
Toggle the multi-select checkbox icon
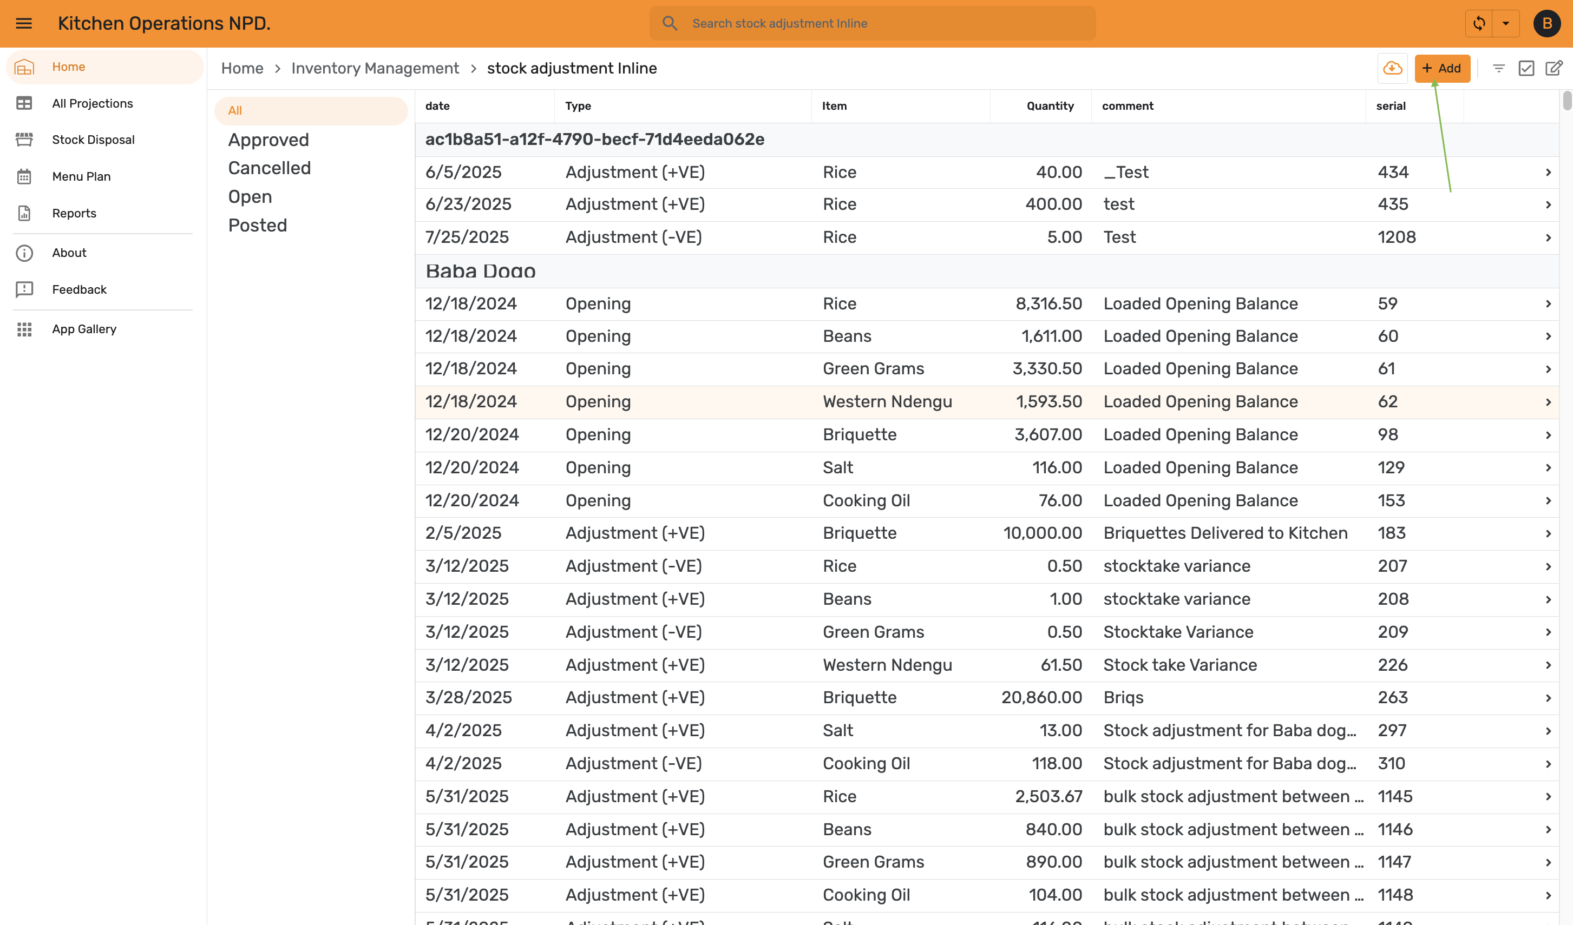point(1525,68)
